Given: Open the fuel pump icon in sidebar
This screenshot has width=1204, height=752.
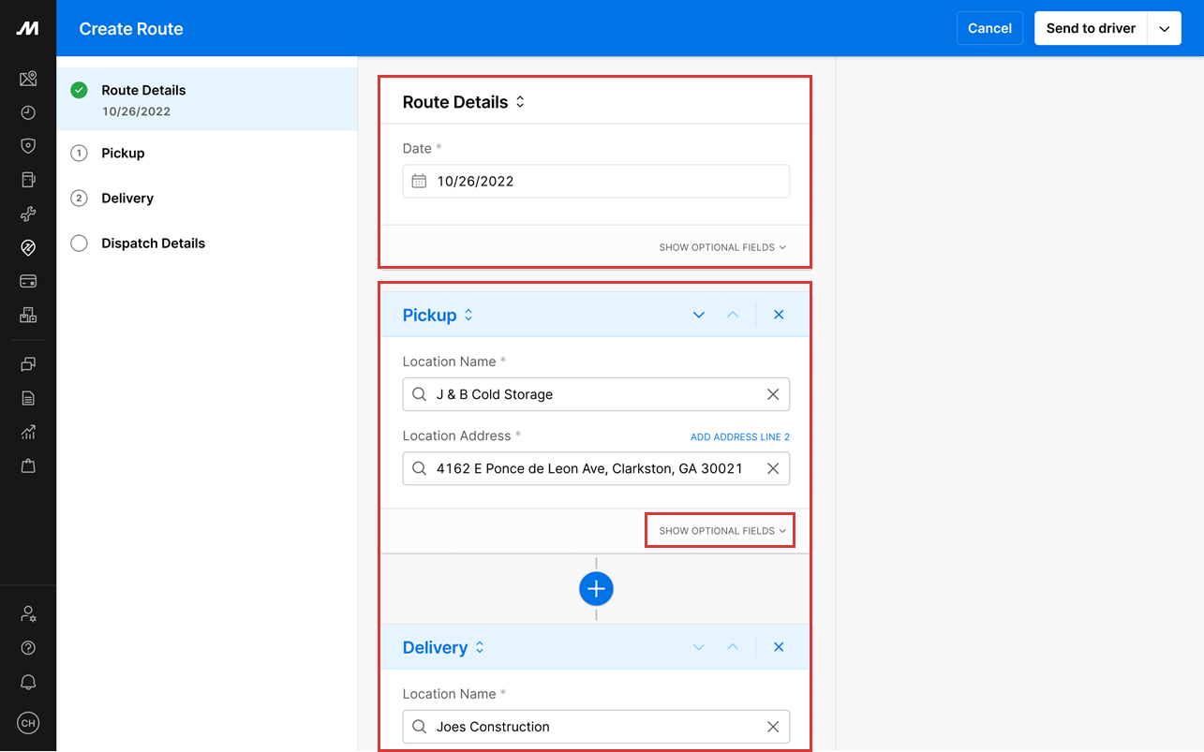Looking at the screenshot, I should coord(28,180).
